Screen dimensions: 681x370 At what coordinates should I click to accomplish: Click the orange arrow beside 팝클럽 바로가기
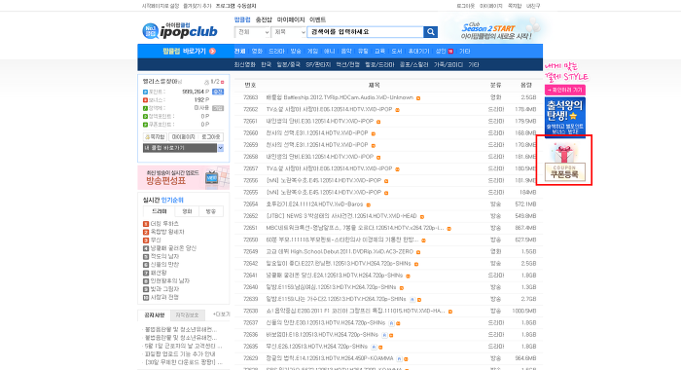[x=212, y=51]
